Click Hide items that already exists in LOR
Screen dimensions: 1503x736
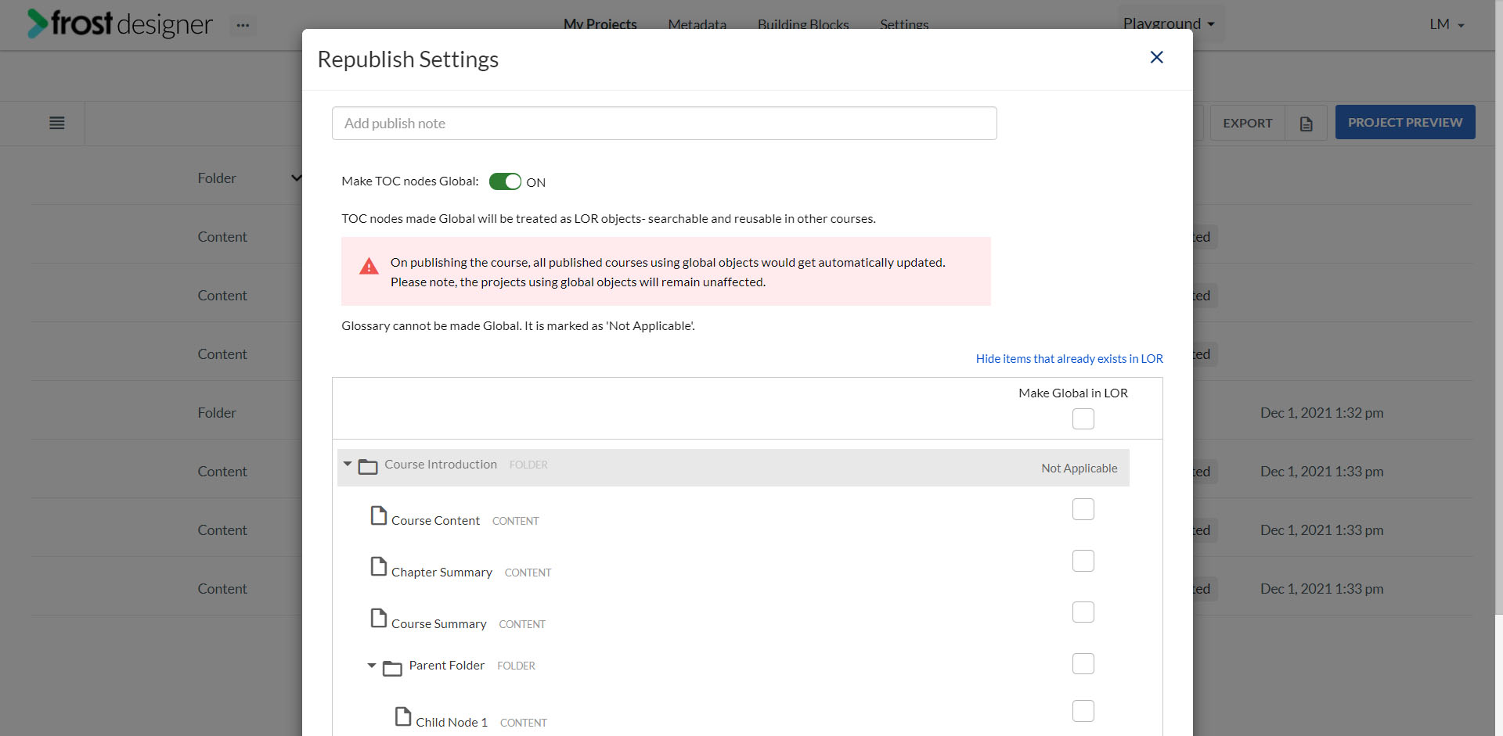click(x=1069, y=359)
